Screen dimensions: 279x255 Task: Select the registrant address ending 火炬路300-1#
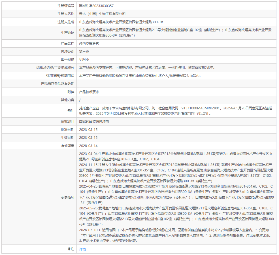coord(121,22)
